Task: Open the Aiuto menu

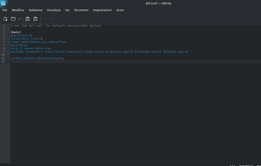Action: click(120, 10)
